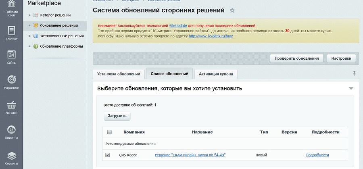Click the Рекомендуемые обновления group row
Screen dimensions: 363x169
225,144
